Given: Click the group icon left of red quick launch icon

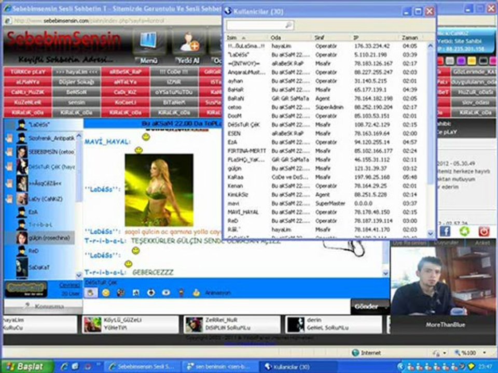Looking at the screenshot, I should point(75,367).
